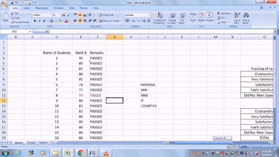Activate Format Painter

(x=20, y=22)
